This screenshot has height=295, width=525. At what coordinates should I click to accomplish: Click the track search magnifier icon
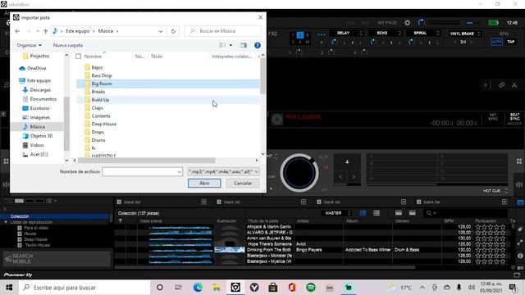[x=429, y=213]
